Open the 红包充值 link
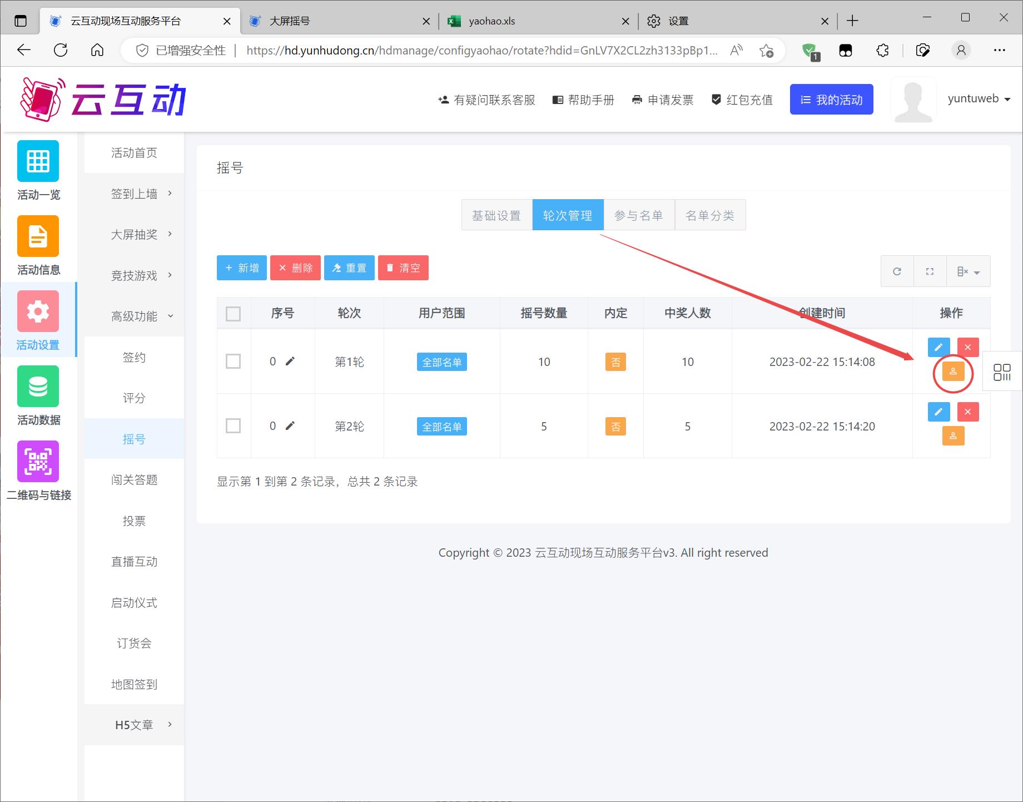1023x802 pixels. [742, 100]
